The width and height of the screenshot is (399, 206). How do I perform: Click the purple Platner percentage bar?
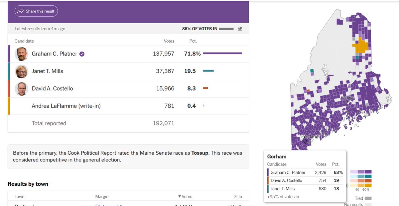coord(222,53)
